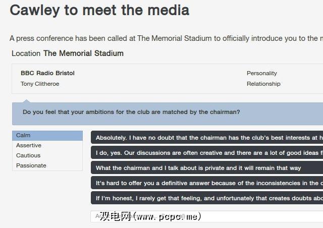Viewport: 323px width, 228px height.
Task: Click journalist name Tony Clitheroe
Action: tap(40, 84)
